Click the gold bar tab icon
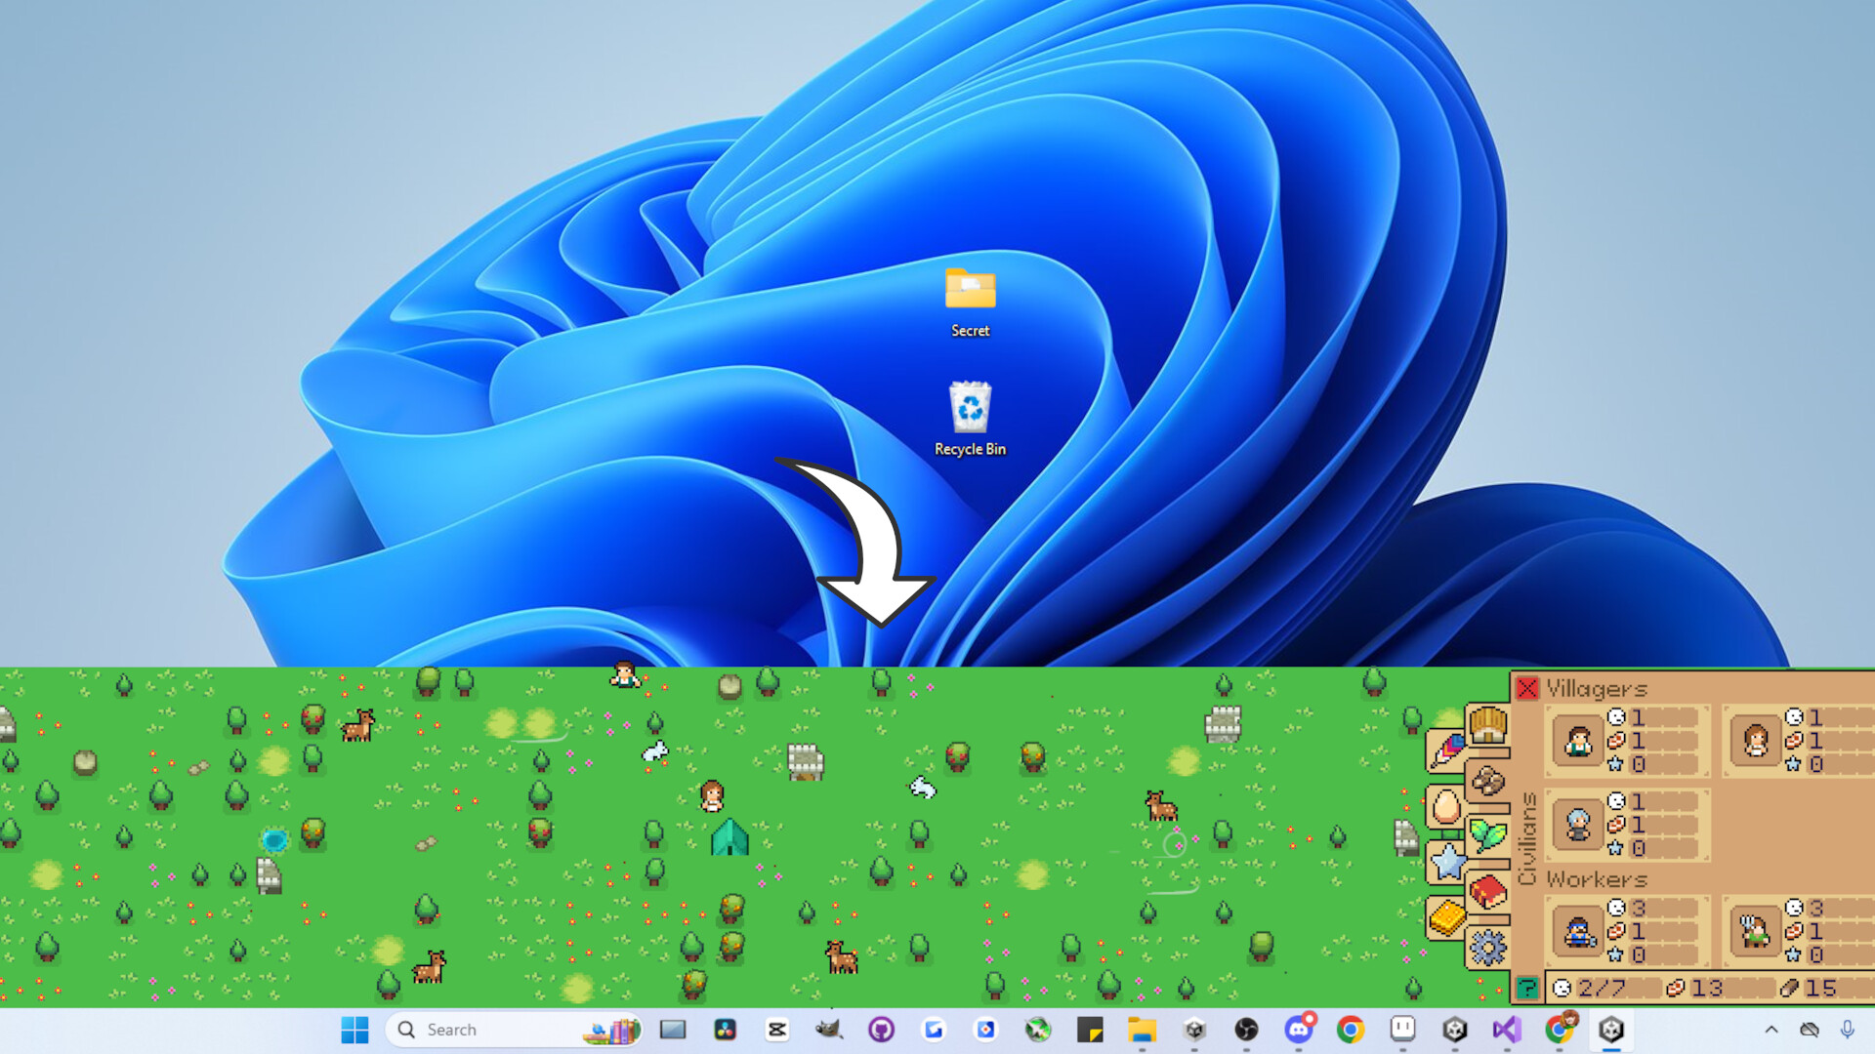This screenshot has width=1875, height=1054. coord(1446,917)
